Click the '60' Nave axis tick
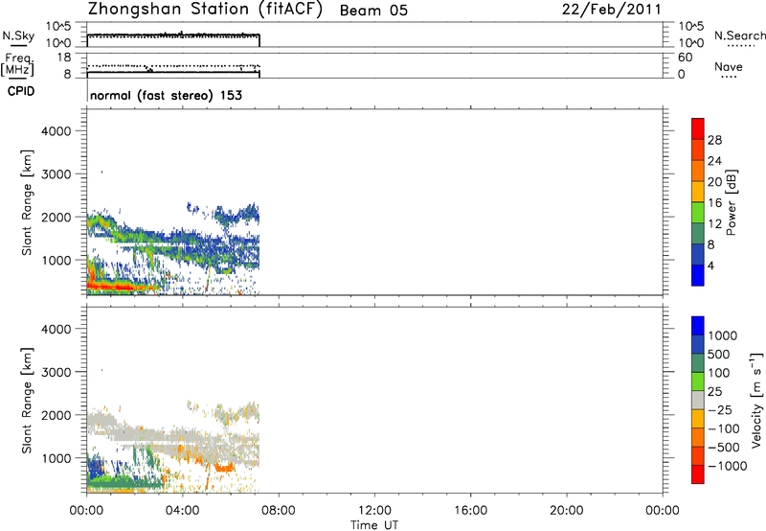The image size is (766, 531). [685, 58]
